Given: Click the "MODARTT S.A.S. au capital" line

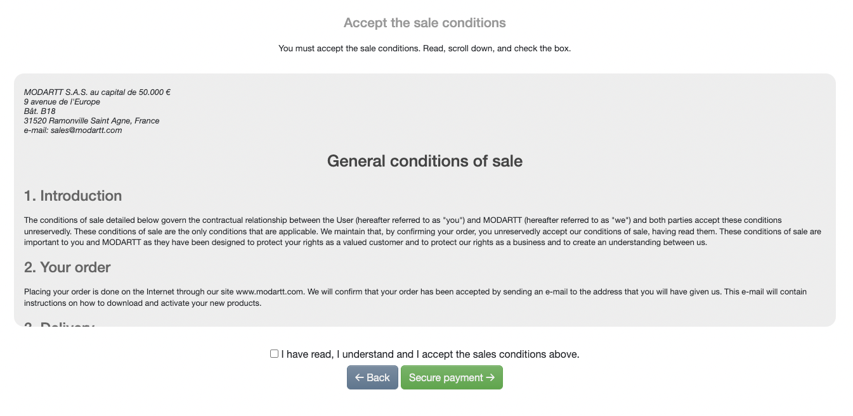Looking at the screenshot, I should click(x=97, y=92).
